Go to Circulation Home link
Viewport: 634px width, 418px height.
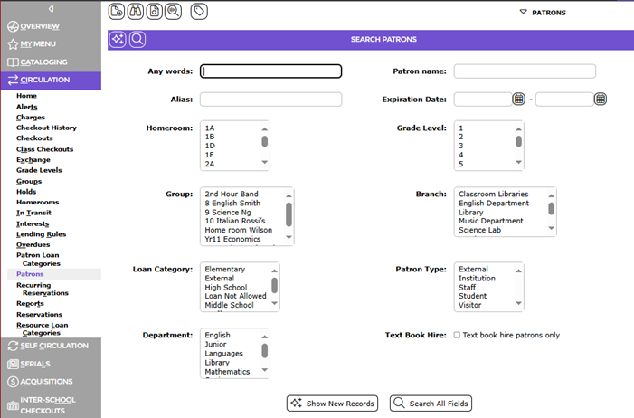point(27,96)
